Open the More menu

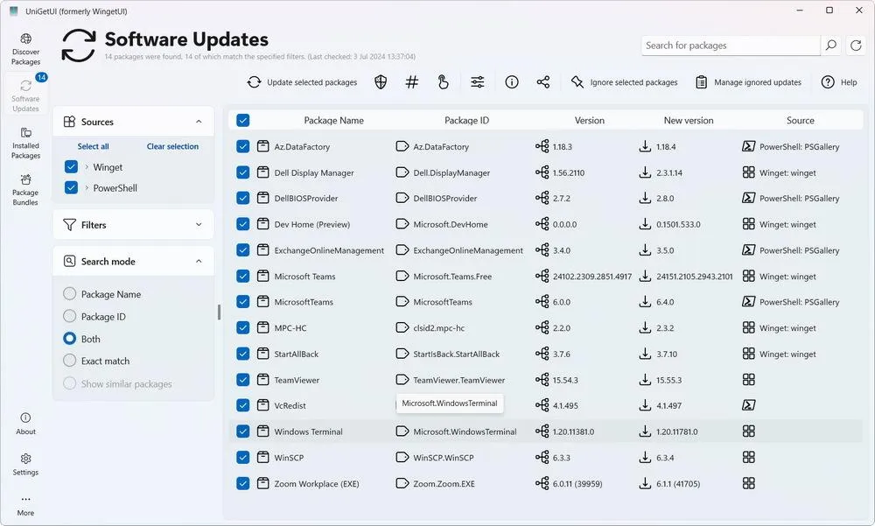click(25, 506)
